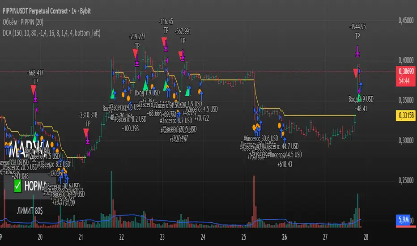
Task: Click magenta down arrow under -1944.95 TP
Action: pyautogui.click(x=357, y=51)
